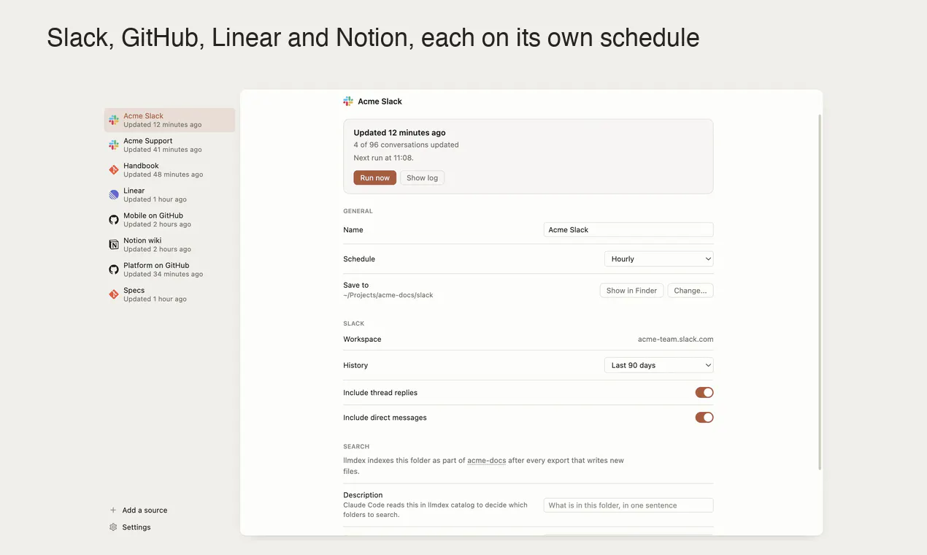Select Acme Slack source in the sidebar

pos(169,120)
